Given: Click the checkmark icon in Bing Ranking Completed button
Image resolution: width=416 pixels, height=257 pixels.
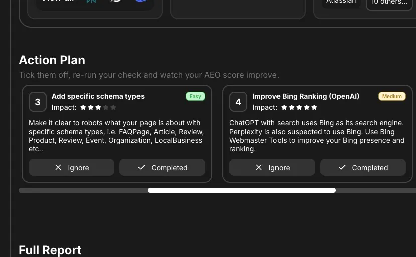Looking at the screenshot, I should pyautogui.click(x=342, y=167).
